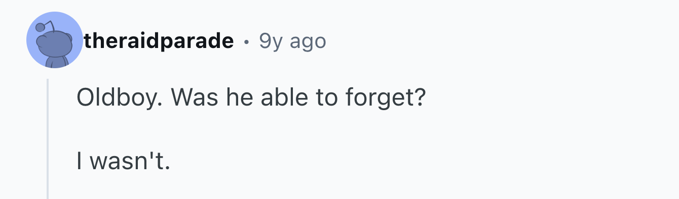Screen dimensions: 679x199
Task: Click the Snoo avatar's antenna
Action: 44,25
